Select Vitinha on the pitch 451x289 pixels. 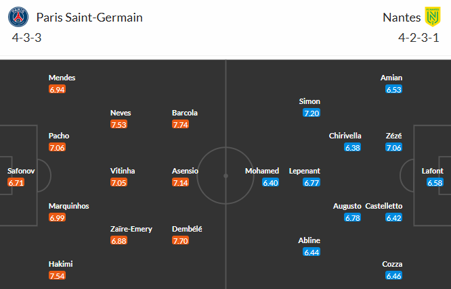123,171
